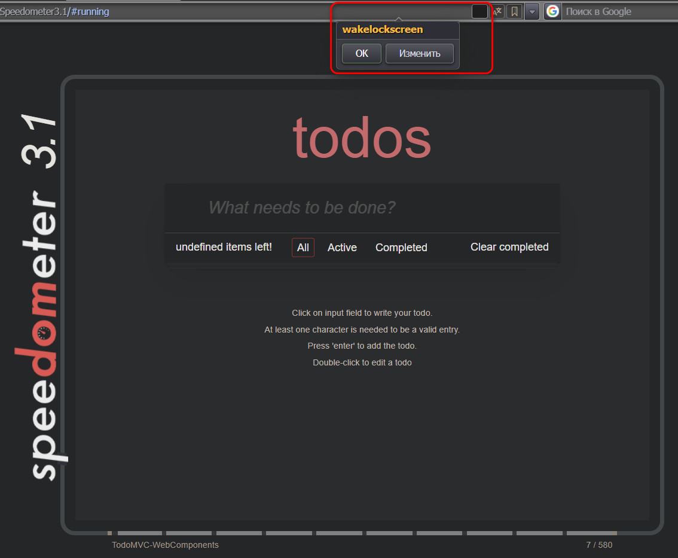Image resolution: width=678 pixels, height=558 pixels.
Task: Click 'Double-click to edit a todo' text
Action: [x=362, y=362]
